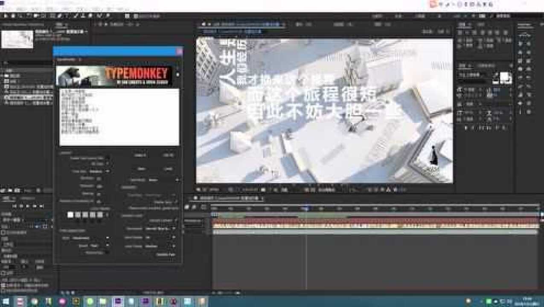Select the first color swatch in TypeMonkey
544x307 pixels.
pos(70,214)
